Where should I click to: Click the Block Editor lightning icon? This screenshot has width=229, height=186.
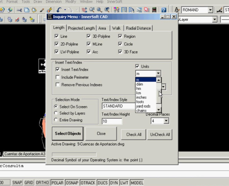[50, 10]
